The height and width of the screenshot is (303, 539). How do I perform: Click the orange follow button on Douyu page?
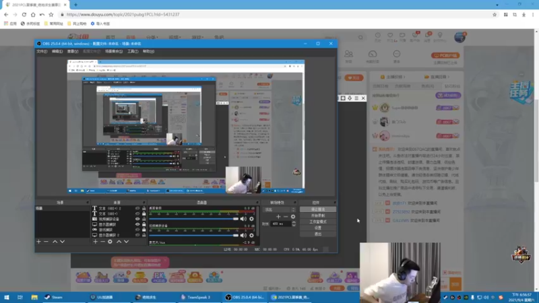(354, 78)
